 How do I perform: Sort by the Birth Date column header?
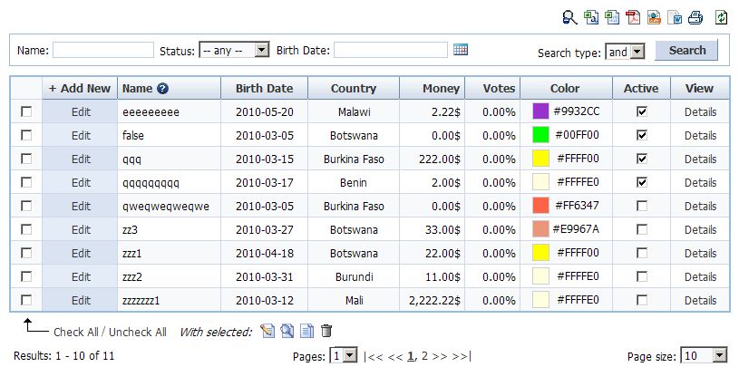coord(264,89)
